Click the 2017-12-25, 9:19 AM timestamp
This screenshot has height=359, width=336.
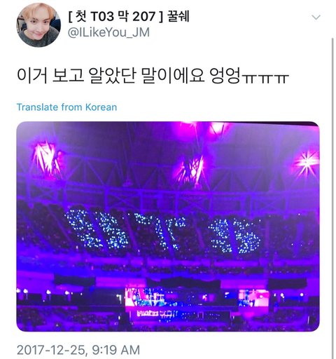(78, 350)
